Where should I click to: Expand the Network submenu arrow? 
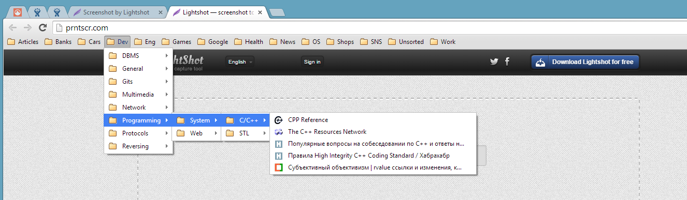[x=166, y=107]
